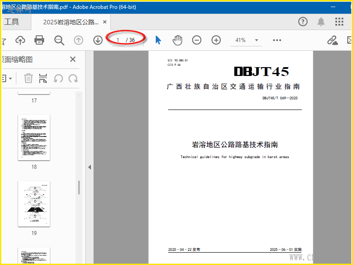353x265 pixels.
Task: Activate the Hand pan tool
Action: click(x=177, y=40)
